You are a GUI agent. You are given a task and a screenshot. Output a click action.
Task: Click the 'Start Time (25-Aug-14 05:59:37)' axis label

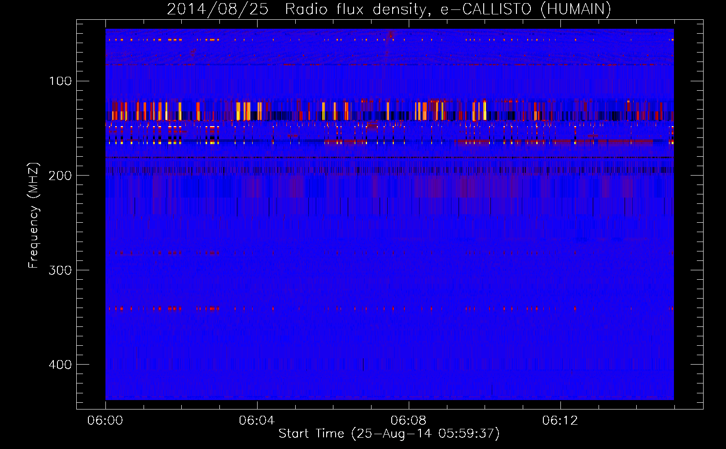click(389, 434)
